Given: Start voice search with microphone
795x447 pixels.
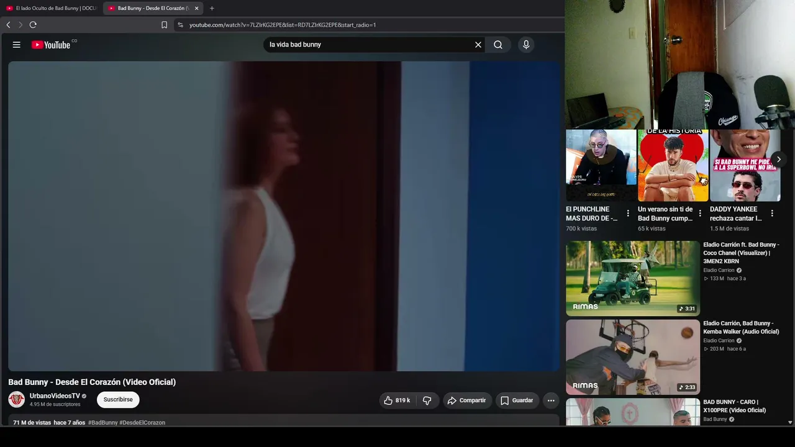Looking at the screenshot, I should (526, 45).
